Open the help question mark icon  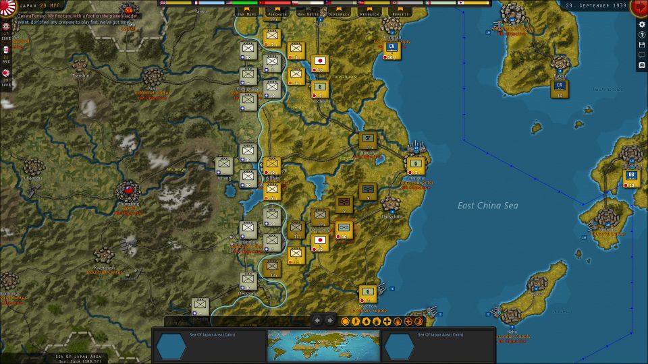(x=642, y=34)
